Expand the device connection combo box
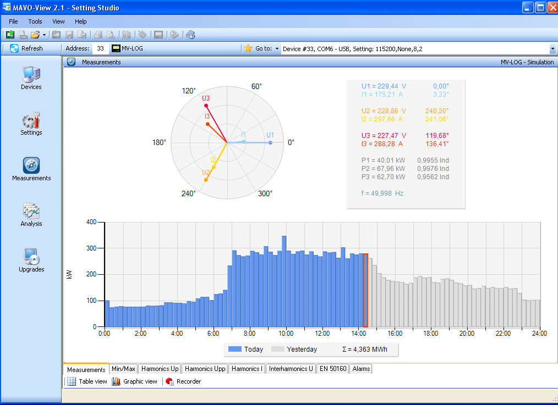The height and width of the screenshot is (405, 558). point(552,49)
